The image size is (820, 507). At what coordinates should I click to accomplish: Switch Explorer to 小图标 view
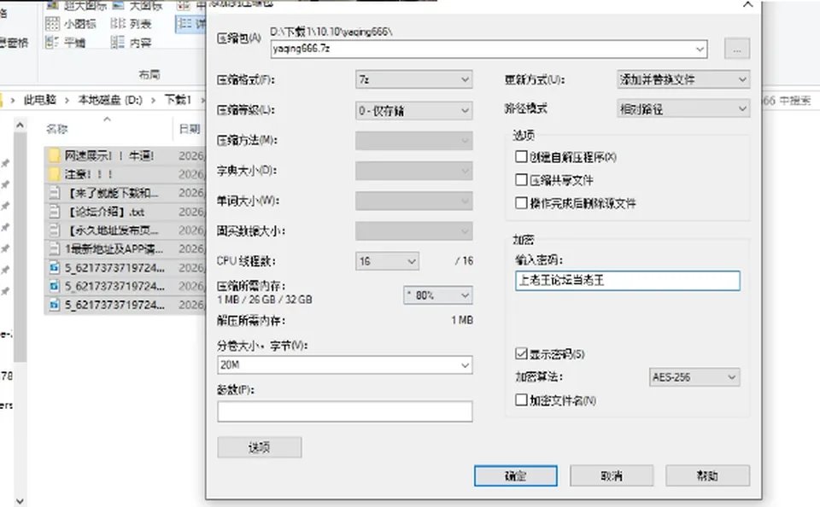(x=71, y=24)
